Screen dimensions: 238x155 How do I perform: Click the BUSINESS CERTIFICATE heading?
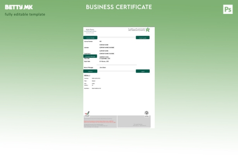119,7
